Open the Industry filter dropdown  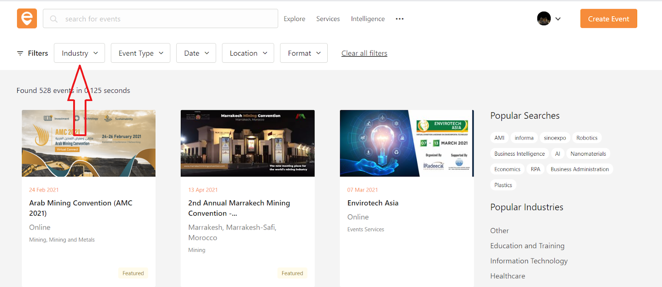click(79, 53)
